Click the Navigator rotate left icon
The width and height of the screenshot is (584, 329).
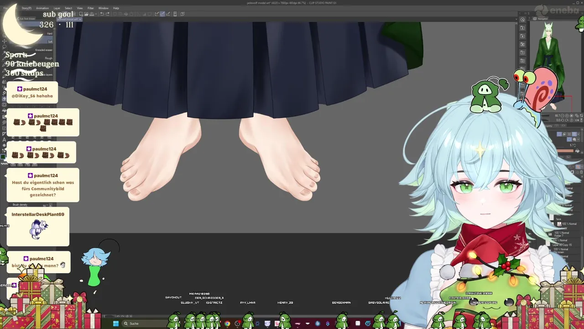(x=562, y=120)
